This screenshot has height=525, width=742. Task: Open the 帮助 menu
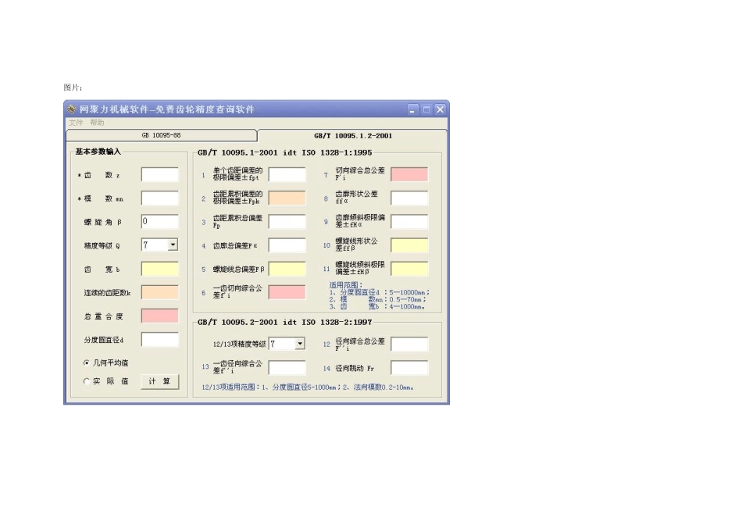tap(97, 123)
